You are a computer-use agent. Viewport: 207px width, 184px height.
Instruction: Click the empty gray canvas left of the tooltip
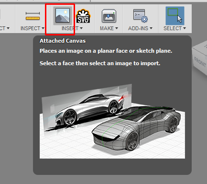click(16, 104)
